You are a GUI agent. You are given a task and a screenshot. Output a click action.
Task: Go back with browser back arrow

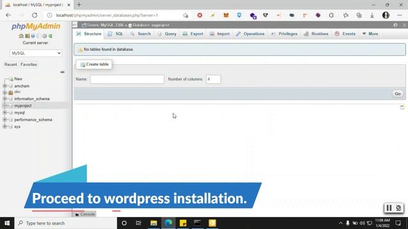(x=8, y=15)
